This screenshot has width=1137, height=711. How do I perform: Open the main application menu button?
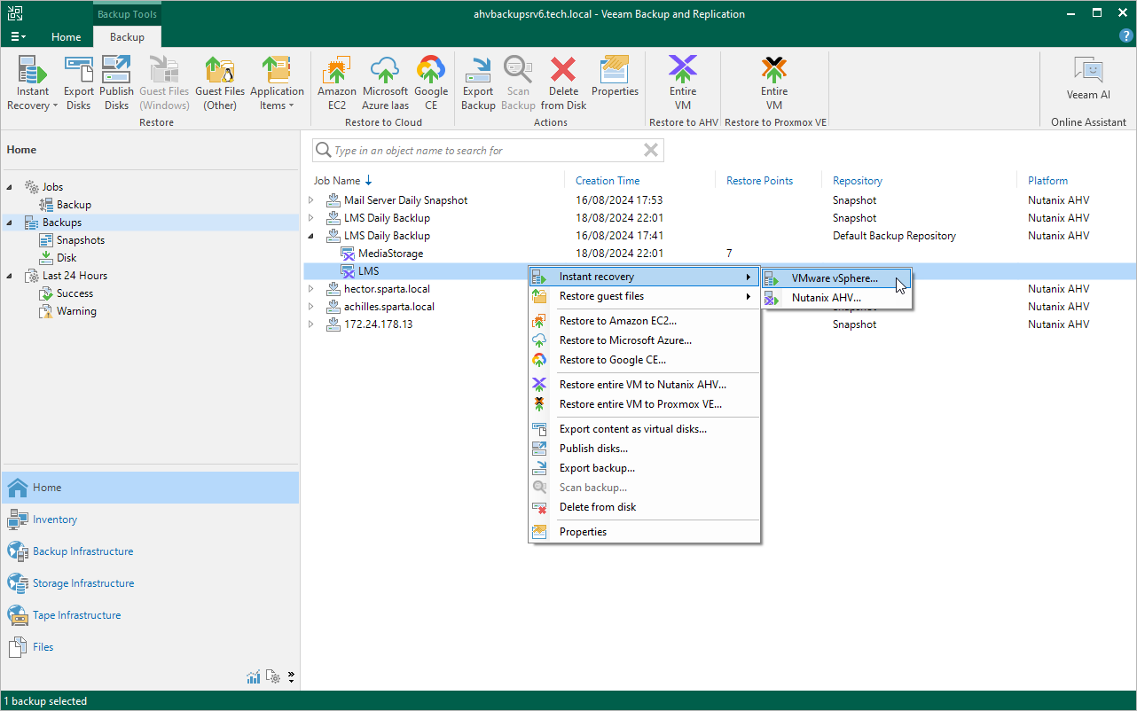pos(18,37)
